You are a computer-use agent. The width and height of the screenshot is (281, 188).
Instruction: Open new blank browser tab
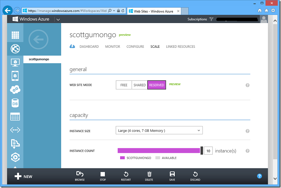[185, 11]
